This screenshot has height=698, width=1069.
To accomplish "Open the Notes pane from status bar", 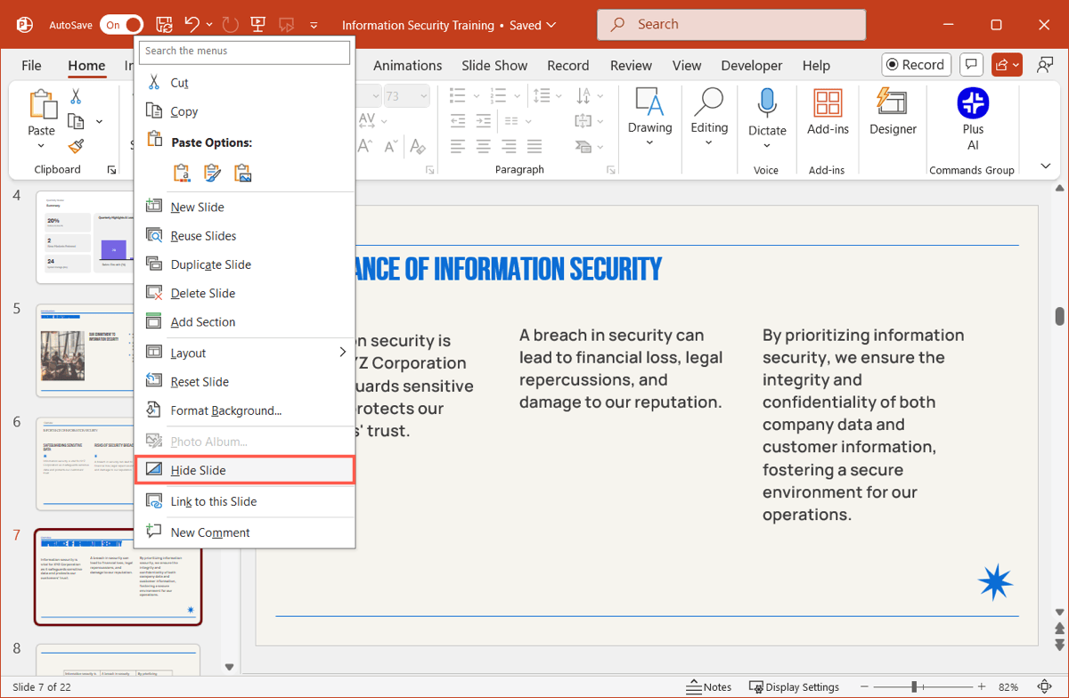I will 709,686.
